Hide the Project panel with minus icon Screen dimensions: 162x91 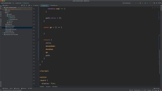[31, 5]
